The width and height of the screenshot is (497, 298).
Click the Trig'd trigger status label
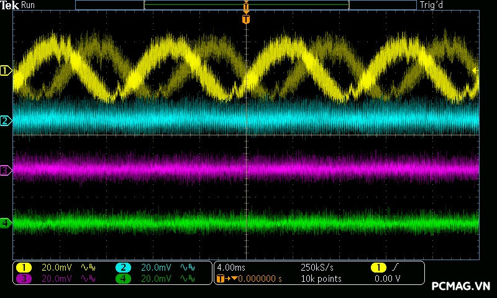pyautogui.click(x=431, y=5)
